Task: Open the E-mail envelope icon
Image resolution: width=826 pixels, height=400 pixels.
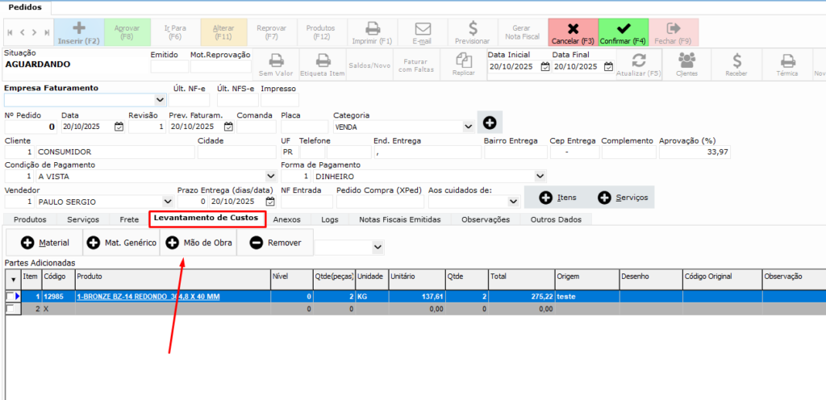Action: point(423,29)
